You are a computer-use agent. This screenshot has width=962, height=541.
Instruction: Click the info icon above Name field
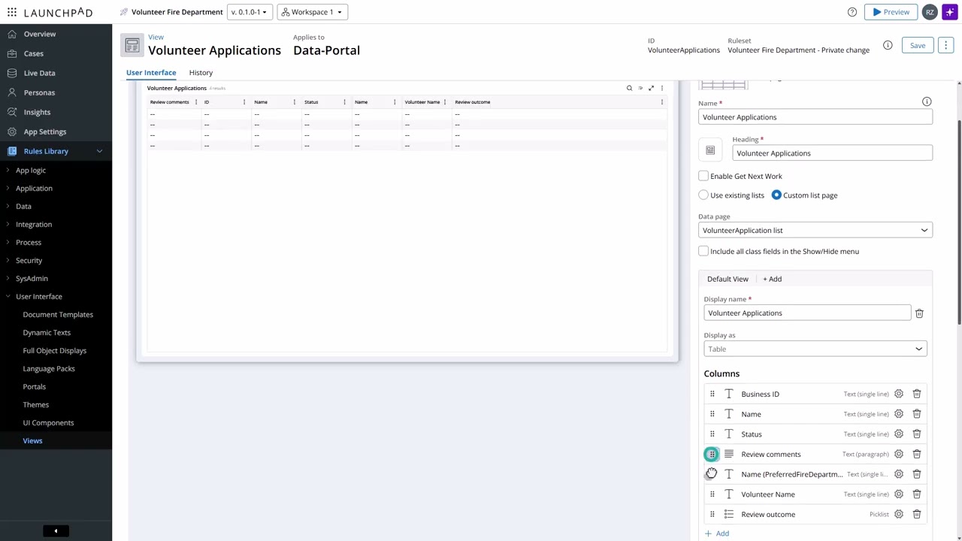click(927, 101)
